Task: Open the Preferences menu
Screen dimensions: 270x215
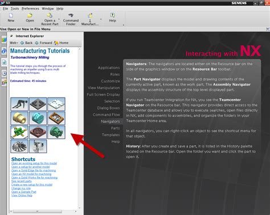Action: [30, 9]
